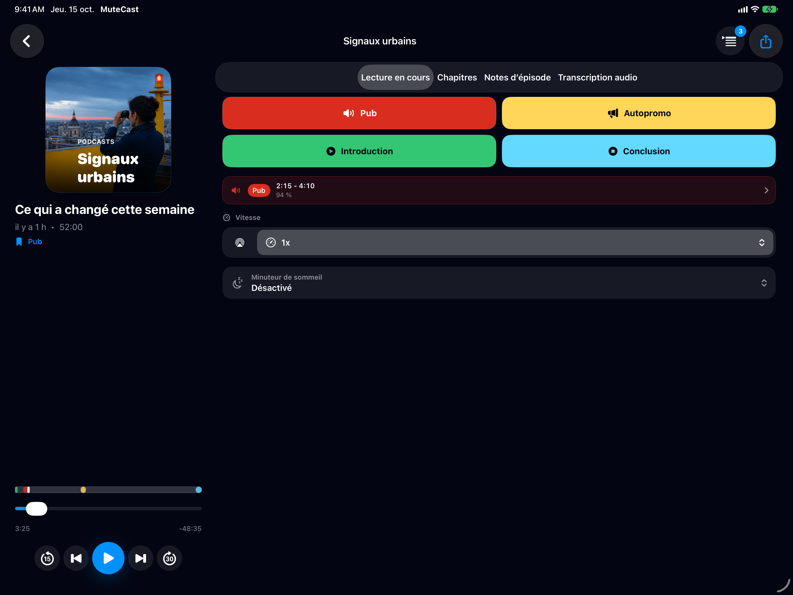Mark segment as Autopromo

(639, 113)
